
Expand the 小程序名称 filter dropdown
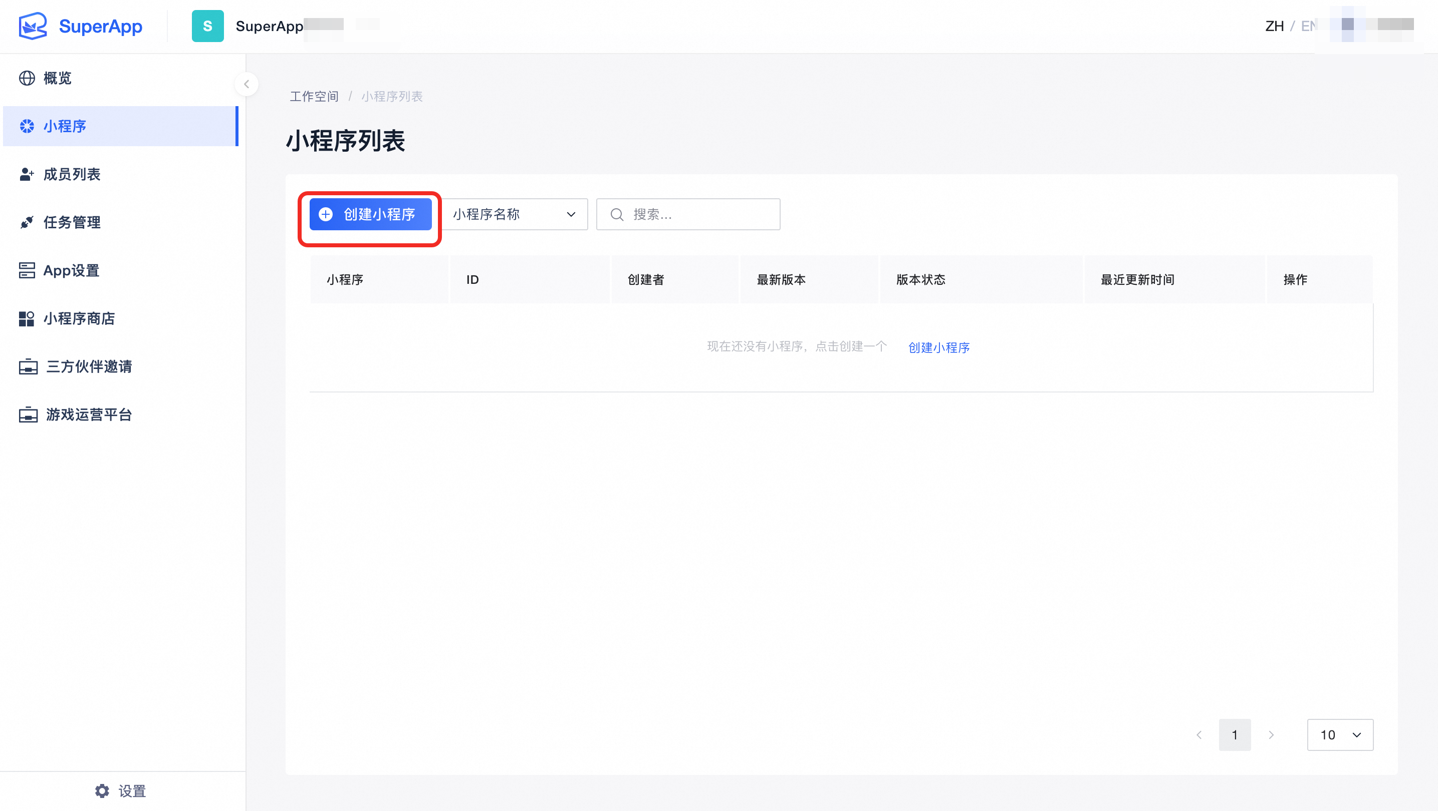click(x=514, y=214)
